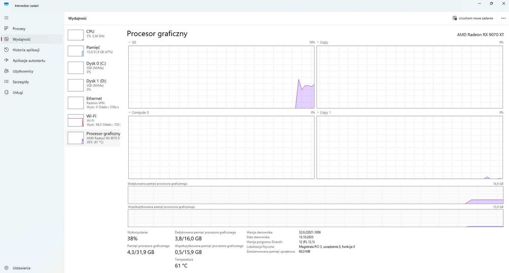Click the Wydajność page header text
Viewport: 509px width, 273px height.
(x=77, y=18)
